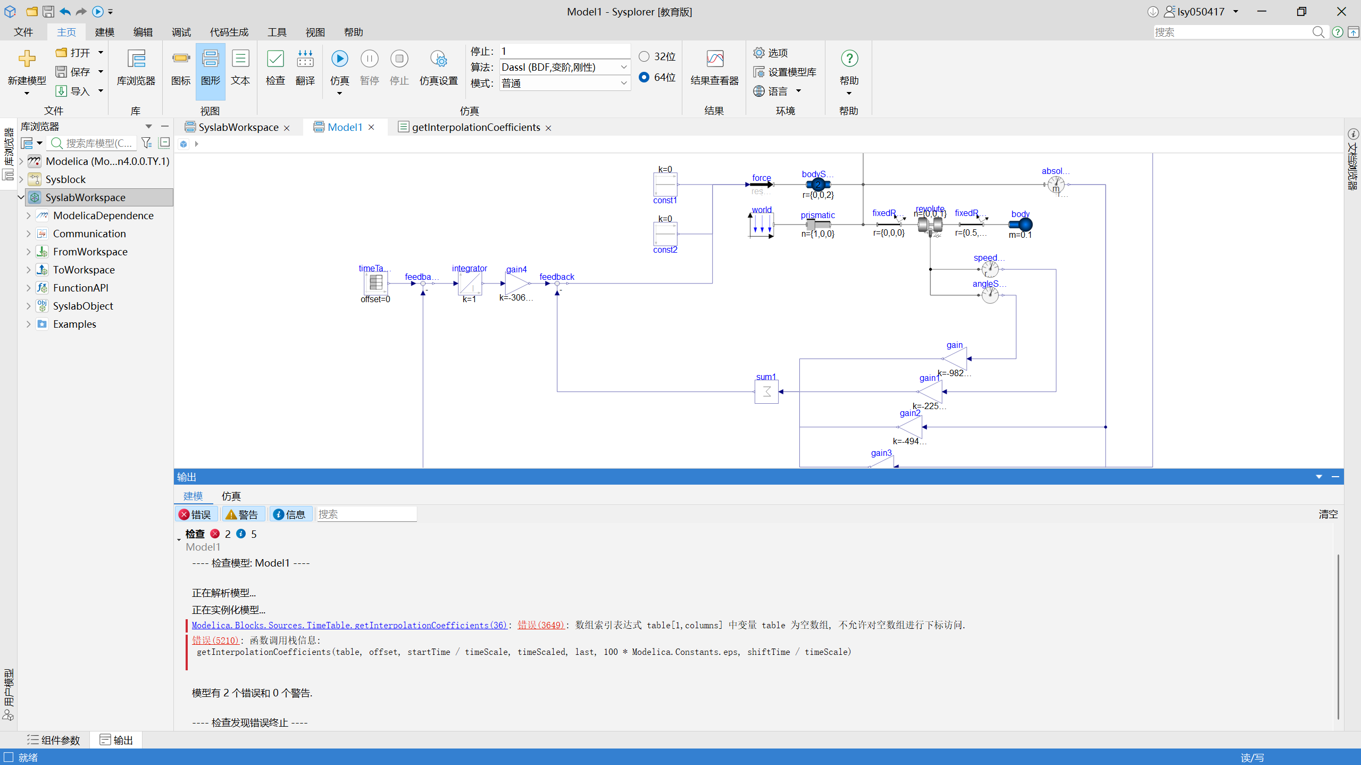Click the filter icon in library browser
This screenshot has width=1361, height=765.
coord(147,143)
